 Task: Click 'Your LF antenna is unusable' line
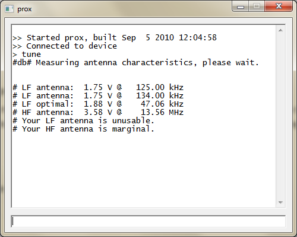[x=83, y=121]
